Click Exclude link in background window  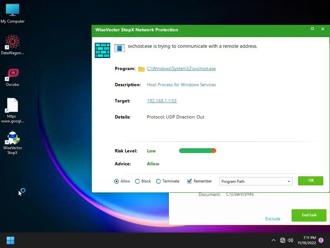pyautogui.click(x=273, y=219)
